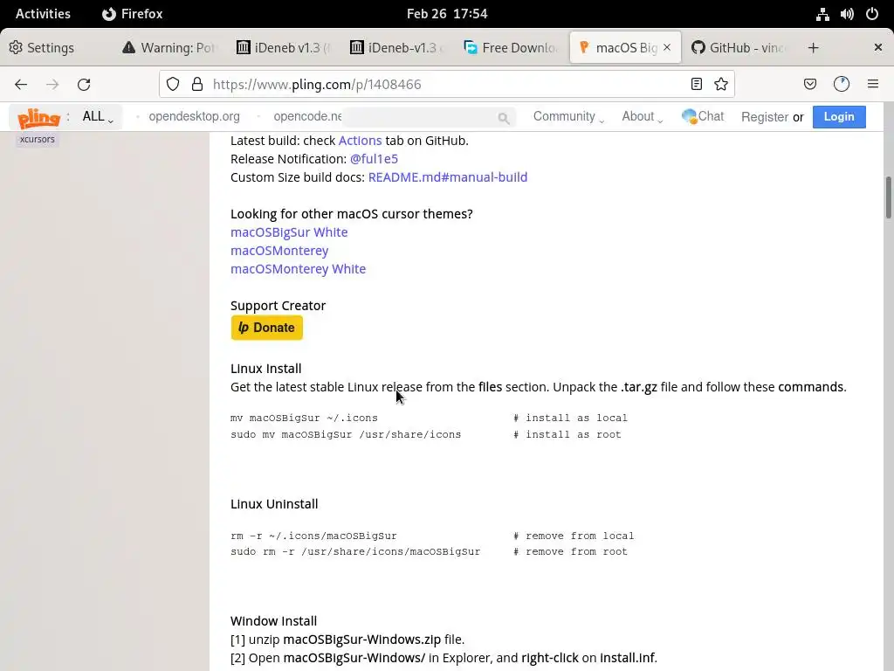
Task: Expand the Community menu
Action: pos(568,116)
